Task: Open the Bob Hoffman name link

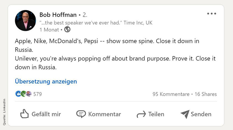Action: (x=58, y=15)
